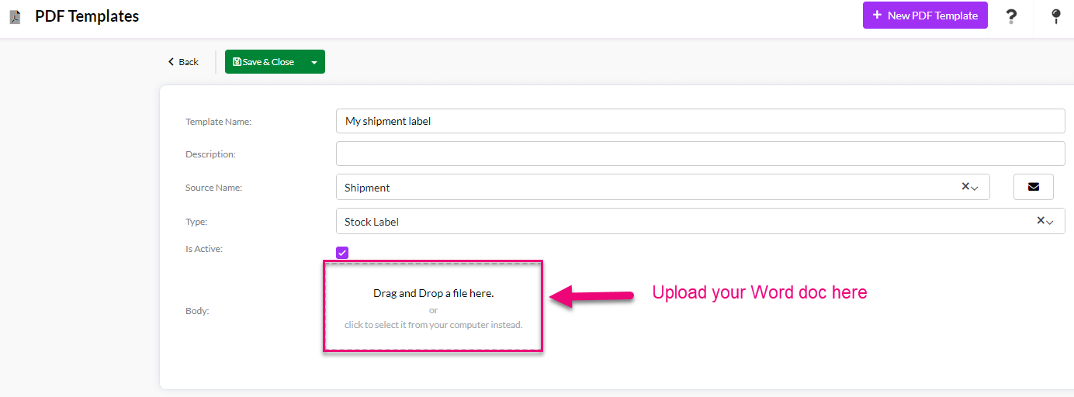
Task: Click the back chevron arrow icon
Action: pos(171,62)
